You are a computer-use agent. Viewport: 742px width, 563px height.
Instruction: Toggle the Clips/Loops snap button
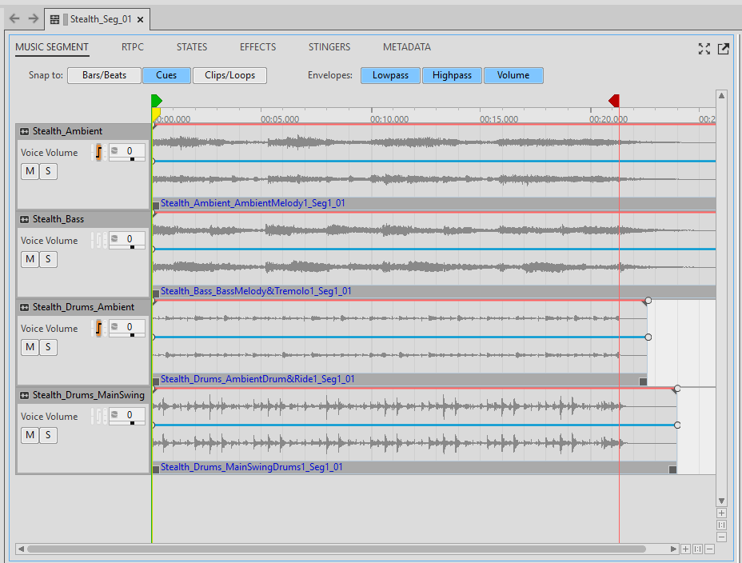tap(229, 75)
